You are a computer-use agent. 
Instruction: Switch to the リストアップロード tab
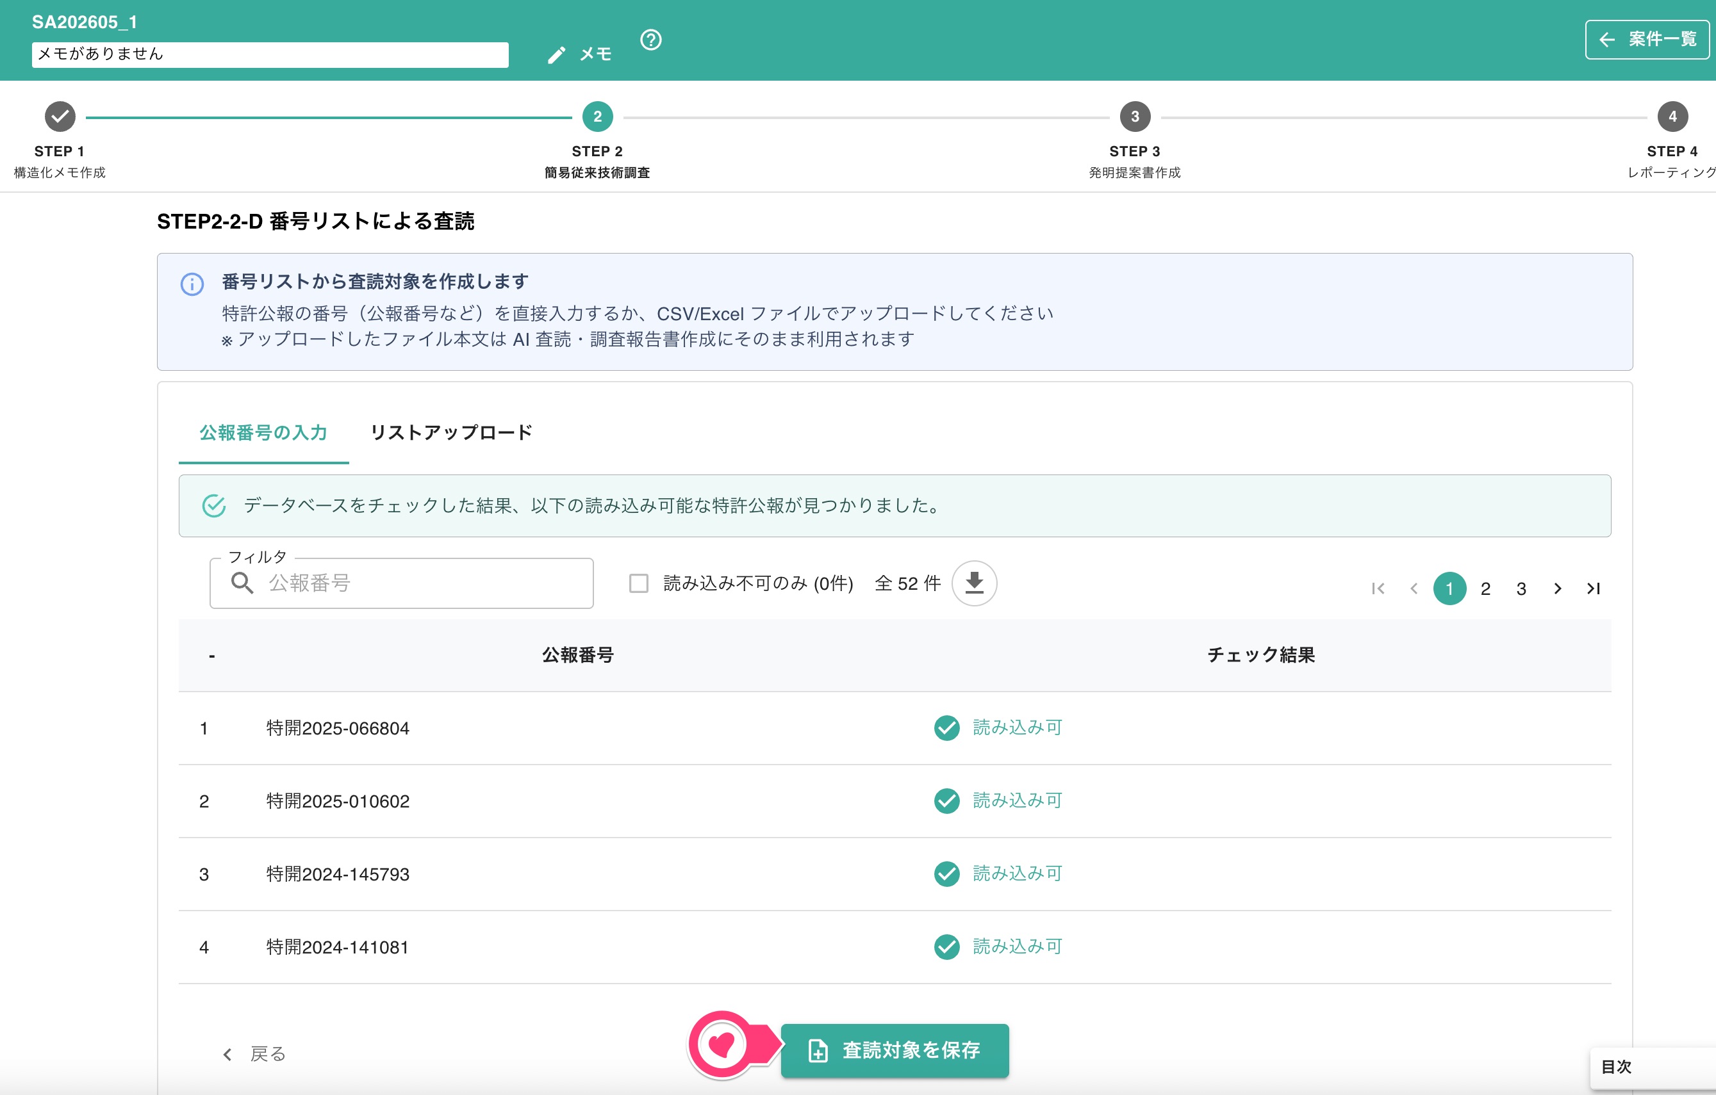[x=451, y=433]
